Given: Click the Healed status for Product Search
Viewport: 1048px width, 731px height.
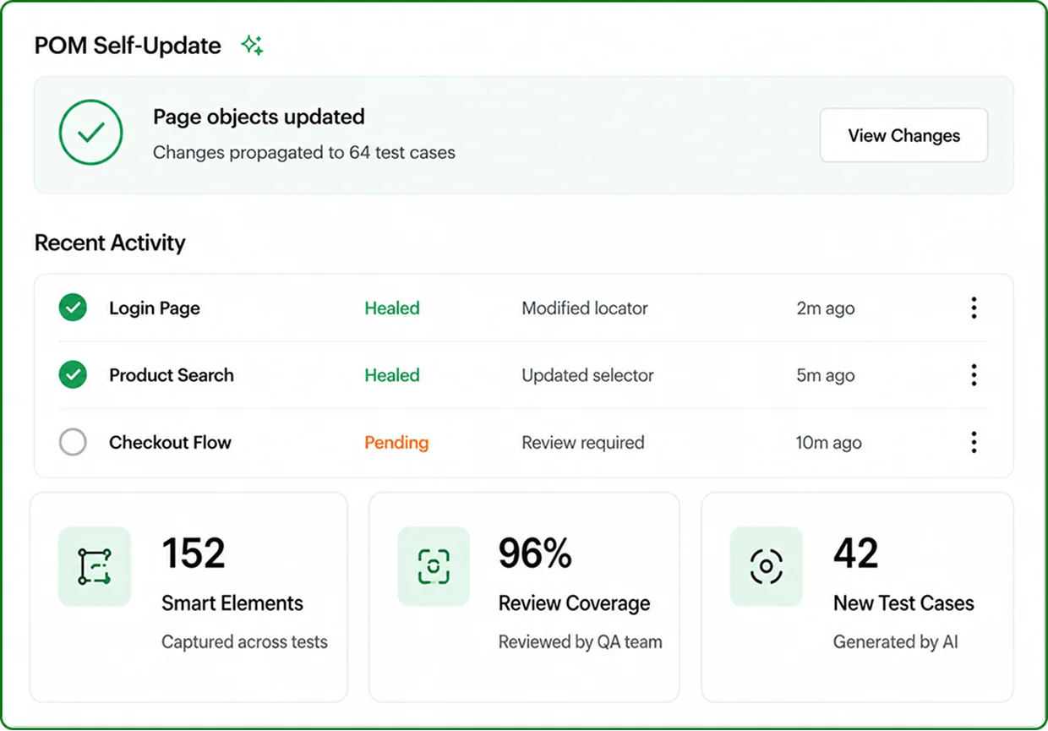Looking at the screenshot, I should click(x=392, y=375).
